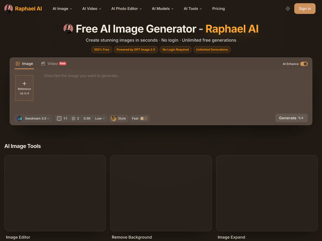Click the portrait icon beside headline
This screenshot has height=241, width=322.
pyautogui.click(x=68, y=29)
